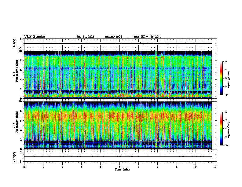Click inside the ch.1 spectrogram

click(118, 75)
